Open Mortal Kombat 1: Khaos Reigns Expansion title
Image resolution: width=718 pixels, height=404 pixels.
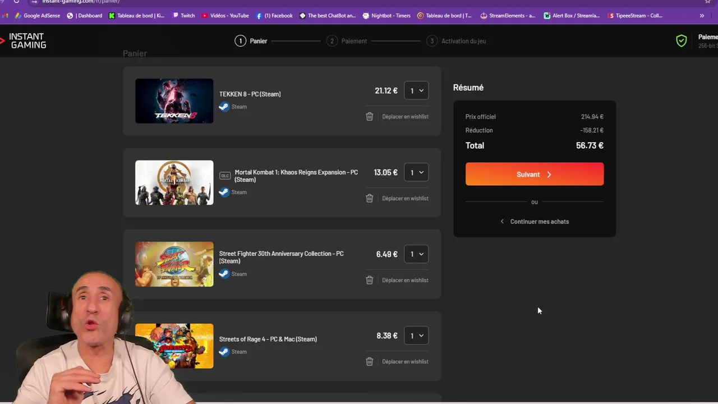pyautogui.click(x=296, y=176)
